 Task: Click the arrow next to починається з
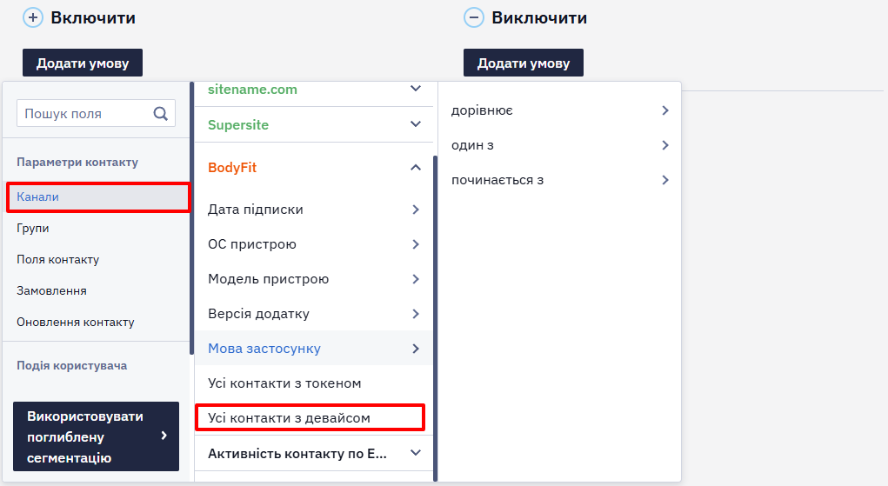pos(665,180)
